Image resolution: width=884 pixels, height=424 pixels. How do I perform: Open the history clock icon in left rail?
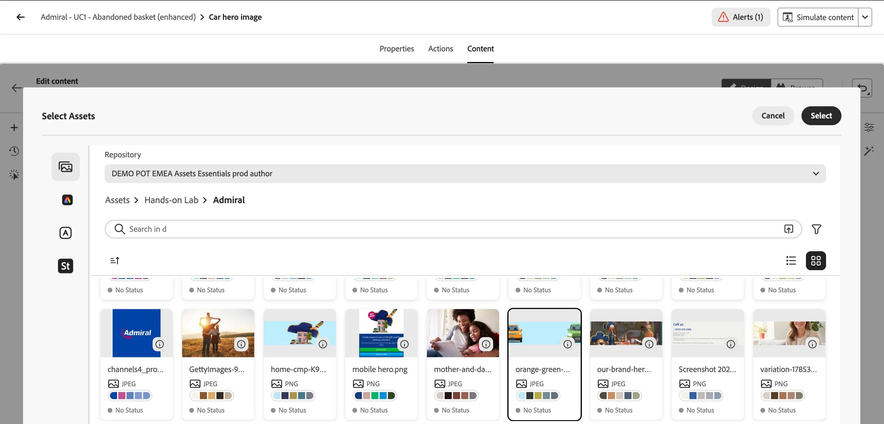(14, 151)
